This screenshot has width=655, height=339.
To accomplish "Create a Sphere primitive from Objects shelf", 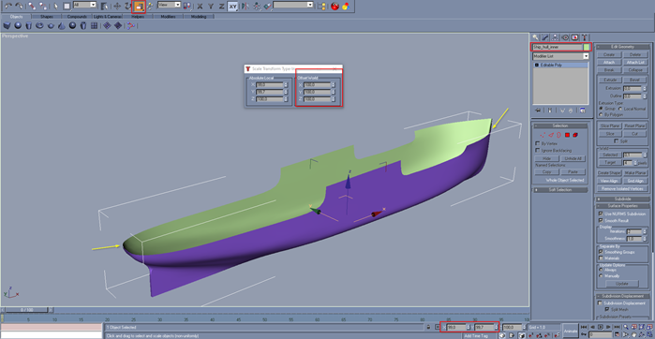I will (x=18, y=26).
